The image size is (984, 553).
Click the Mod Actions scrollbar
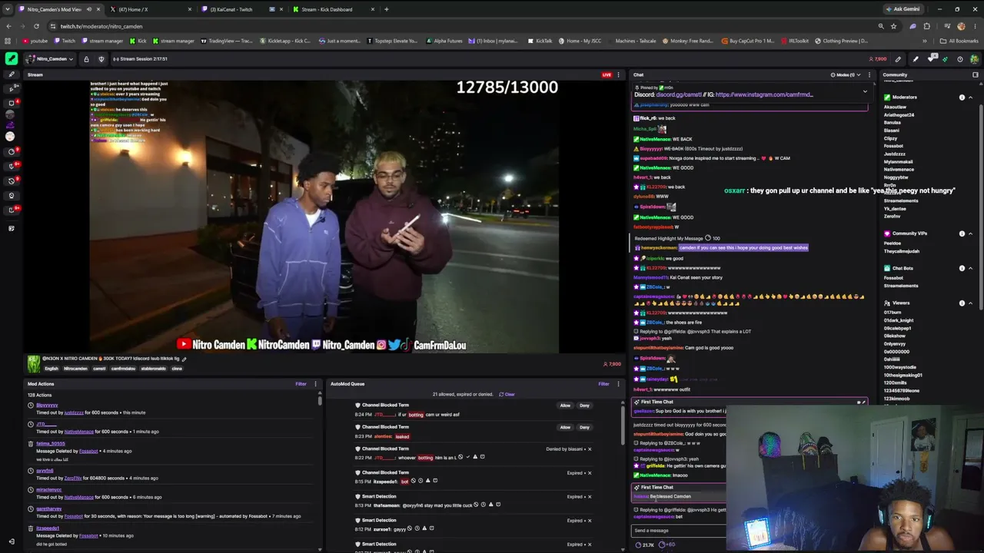point(320,400)
